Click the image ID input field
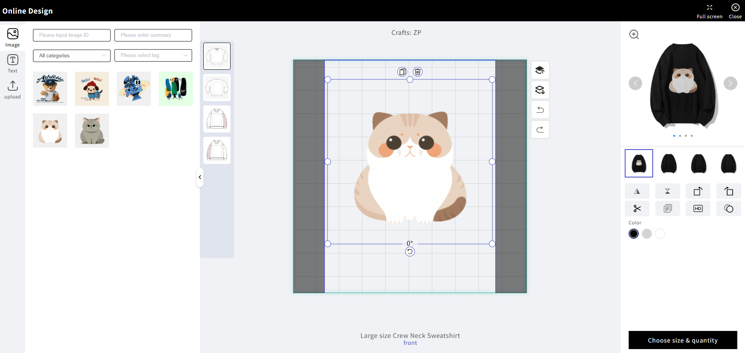The image size is (745, 353). tap(72, 35)
